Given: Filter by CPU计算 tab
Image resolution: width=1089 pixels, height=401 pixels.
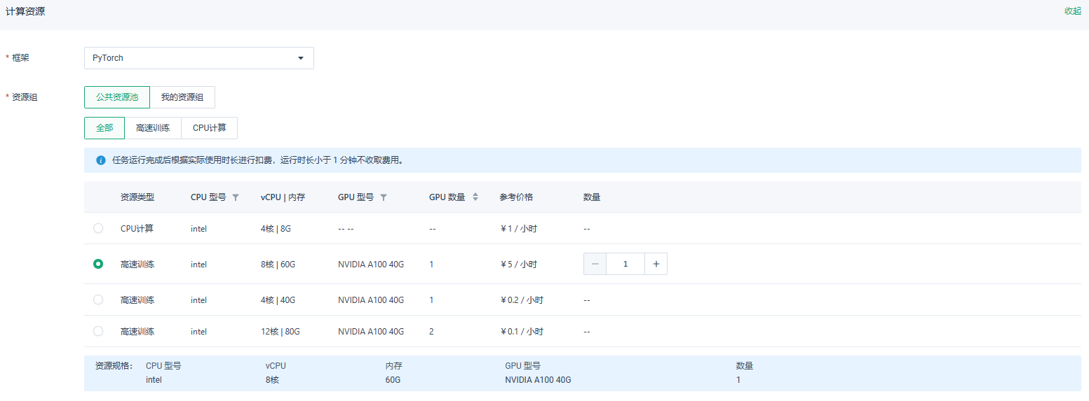Looking at the screenshot, I should pyautogui.click(x=210, y=128).
